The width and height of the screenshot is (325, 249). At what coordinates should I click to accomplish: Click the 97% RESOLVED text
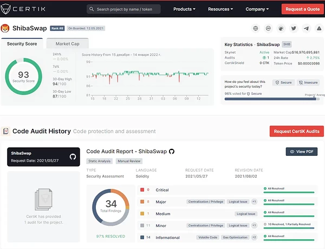click(110, 236)
